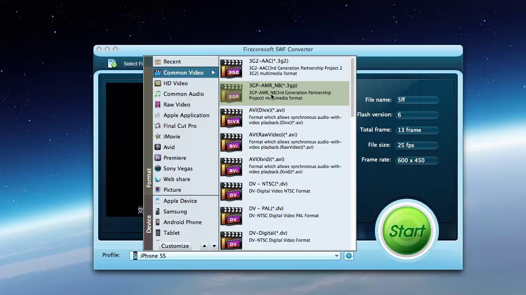Click the category list up arrow
This screenshot has height=295, width=526.
point(204,246)
